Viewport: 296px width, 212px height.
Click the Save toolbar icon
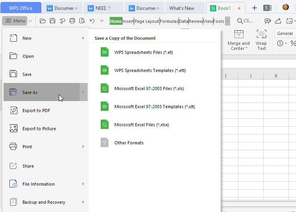click(52, 21)
